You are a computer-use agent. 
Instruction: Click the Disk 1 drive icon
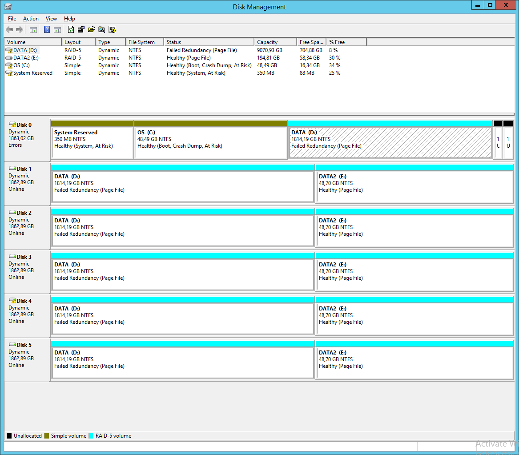click(12, 169)
